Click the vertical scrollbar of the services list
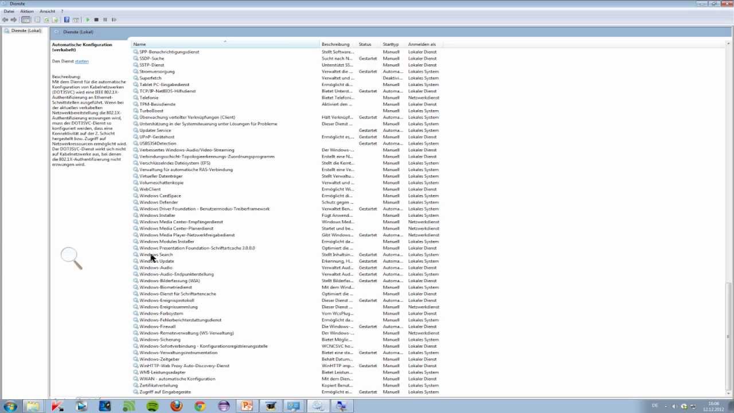Screen dimensions: 734x413 pos(729,218)
